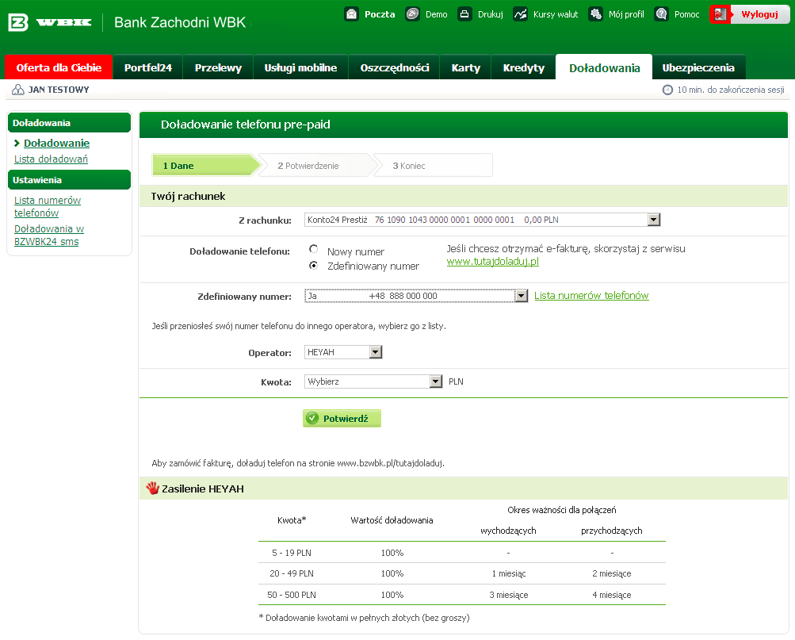The image size is (795, 640).
Task: Click the JAN TESTOWY user name
Action: 59,90
